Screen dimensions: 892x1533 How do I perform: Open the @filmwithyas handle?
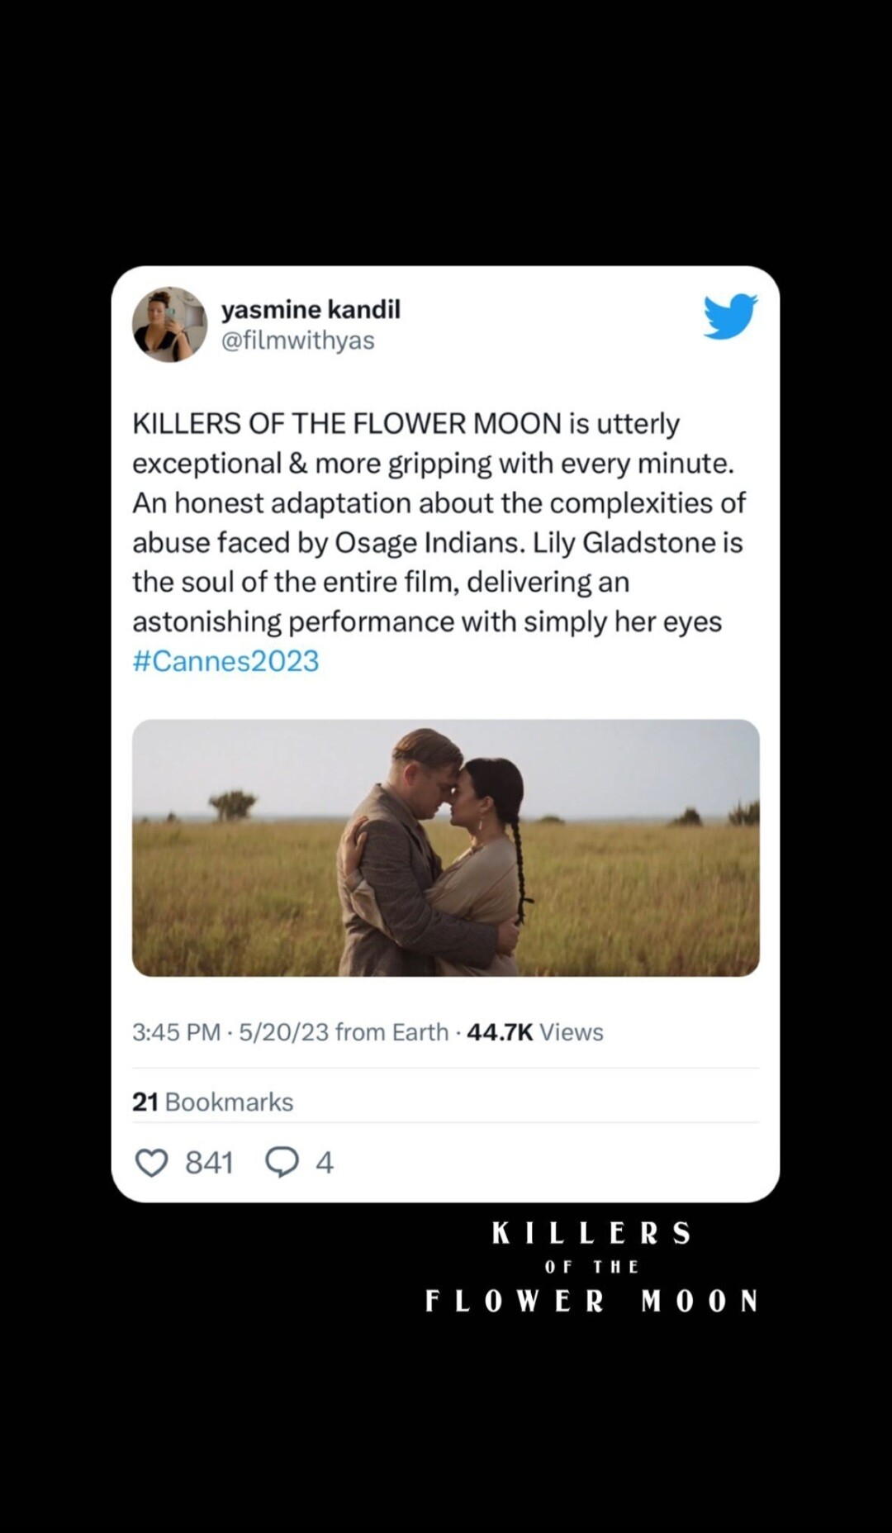click(x=297, y=340)
